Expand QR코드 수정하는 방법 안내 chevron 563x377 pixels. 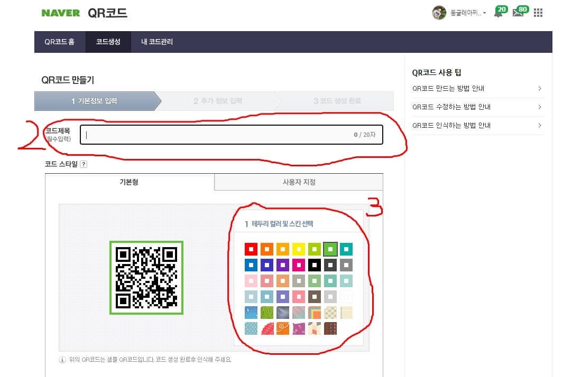click(x=540, y=107)
